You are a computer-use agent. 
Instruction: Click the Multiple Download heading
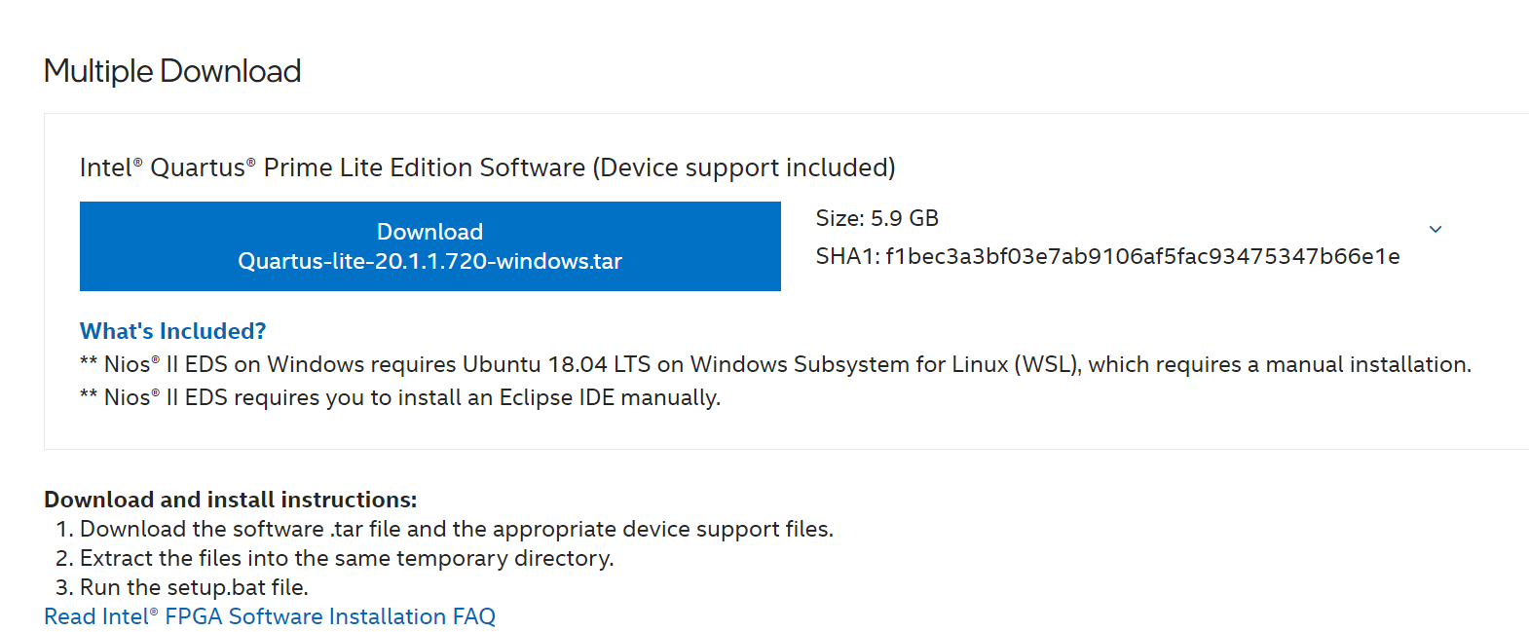tap(172, 71)
